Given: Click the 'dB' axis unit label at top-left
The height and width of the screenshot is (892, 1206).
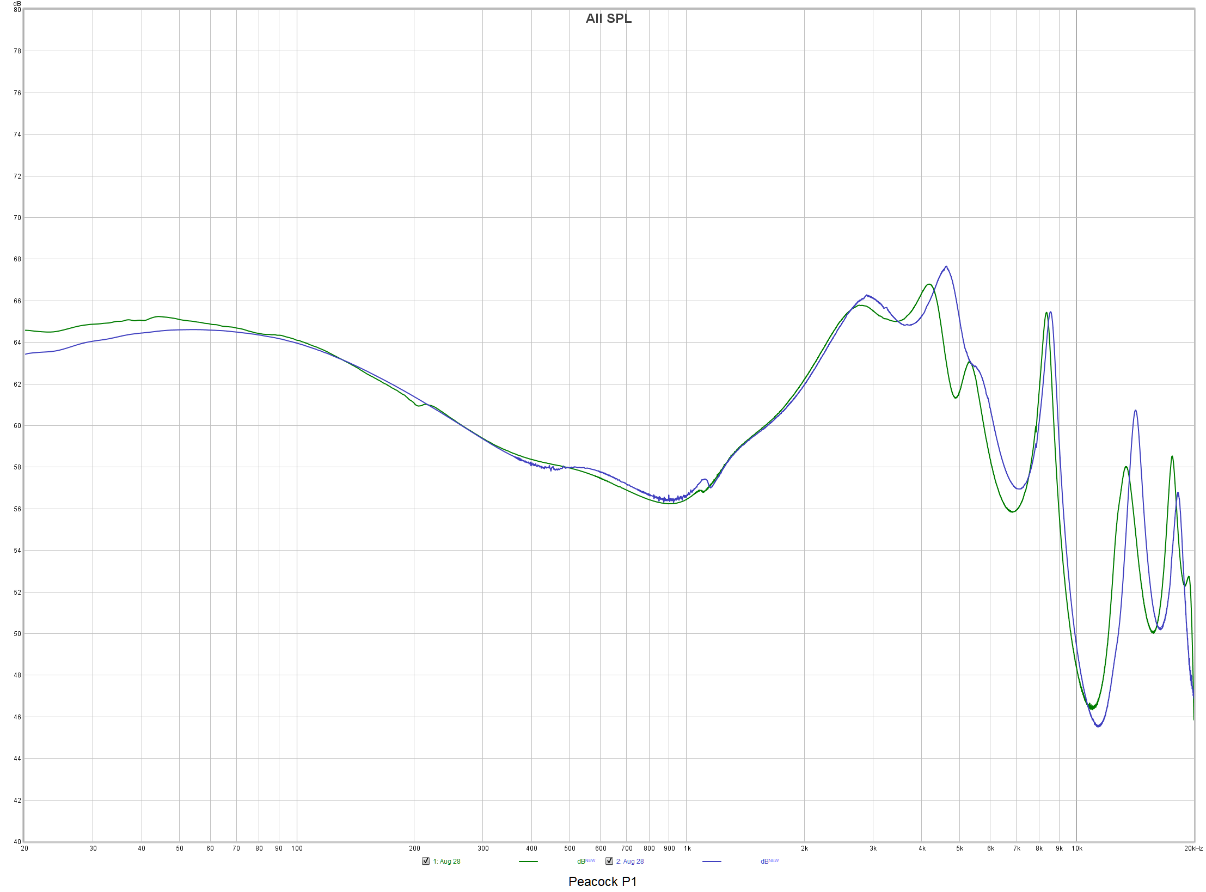Looking at the screenshot, I should (17, 3).
